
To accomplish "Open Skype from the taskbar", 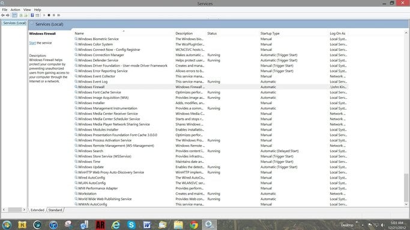I will pos(131,225).
